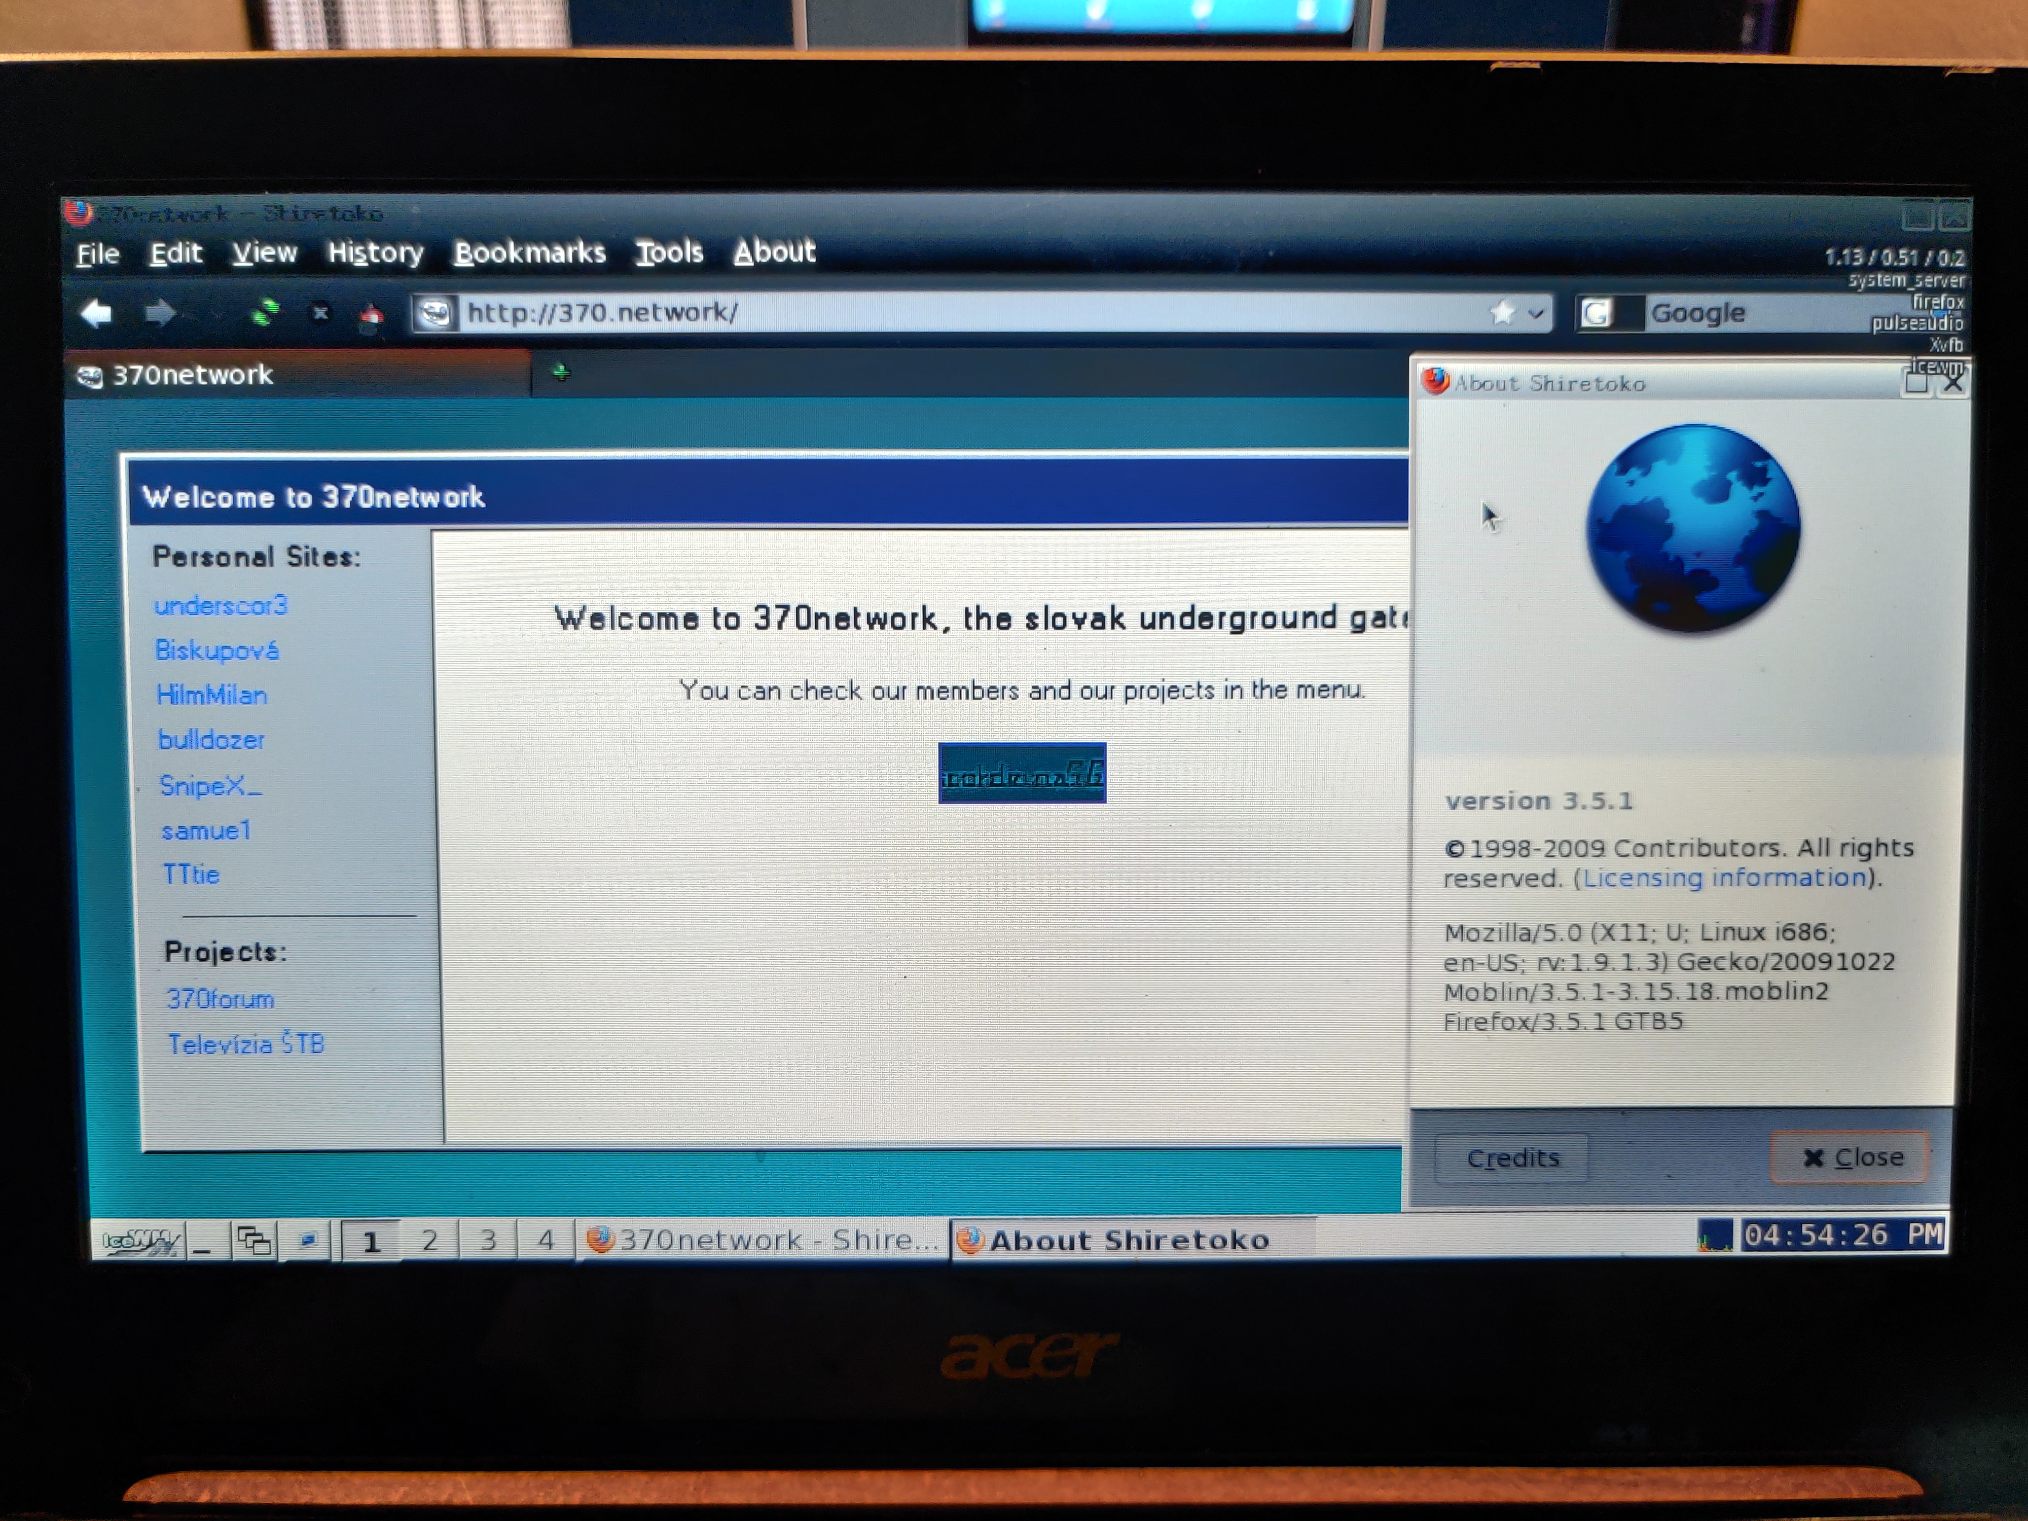Select the 370network tab
The width and height of the screenshot is (2028, 1521).
[299, 374]
